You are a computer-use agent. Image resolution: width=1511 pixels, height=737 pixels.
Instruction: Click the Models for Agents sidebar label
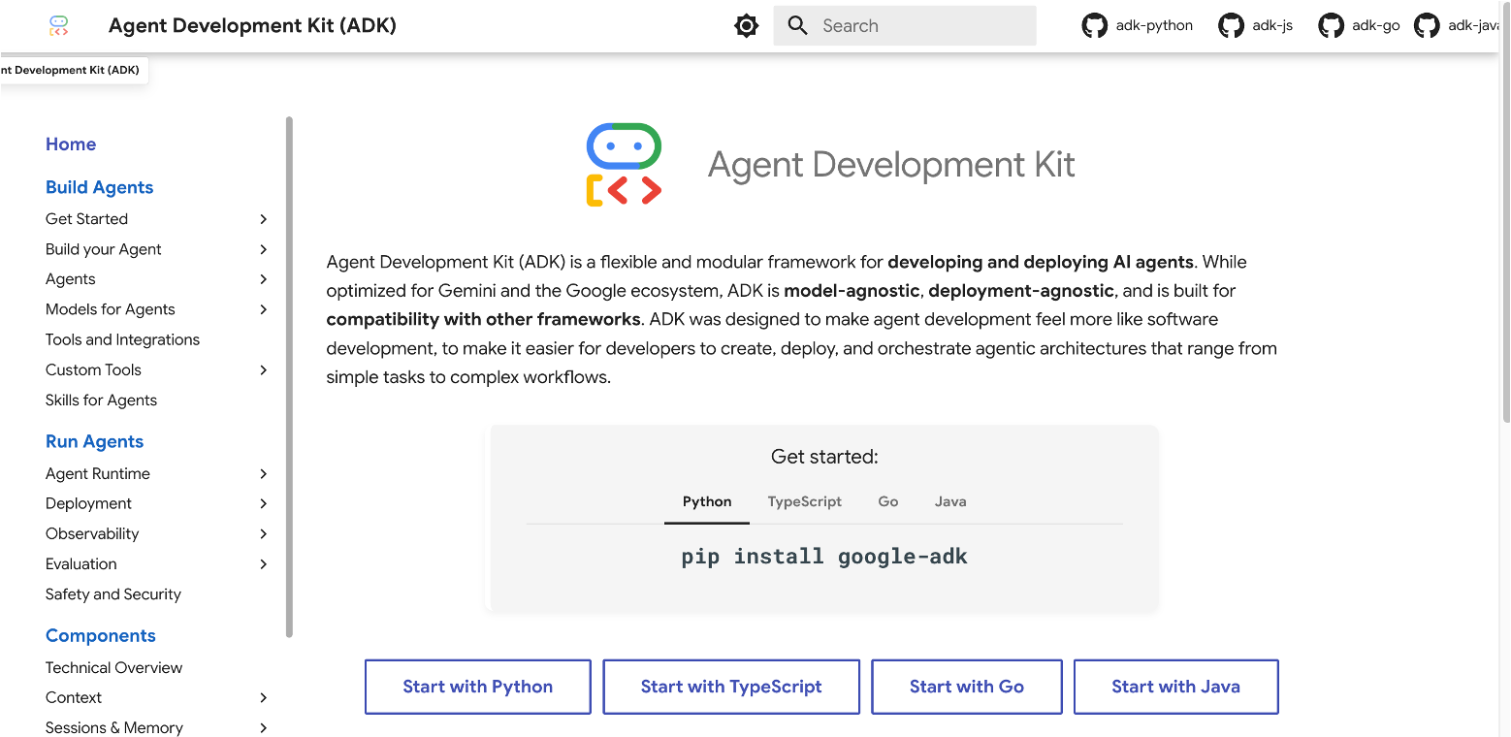tap(111, 309)
